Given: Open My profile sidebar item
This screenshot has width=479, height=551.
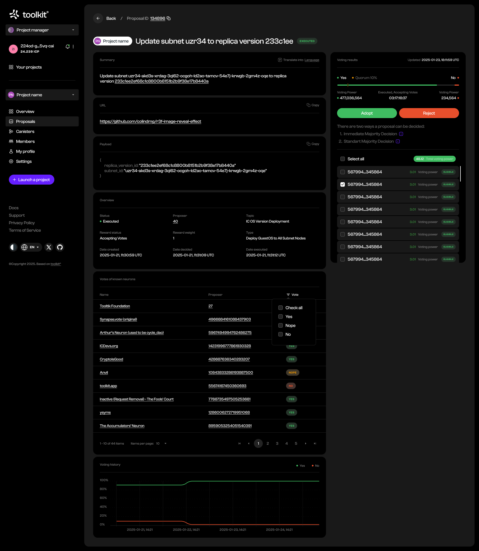Looking at the screenshot, I should (x=42, y=151).
